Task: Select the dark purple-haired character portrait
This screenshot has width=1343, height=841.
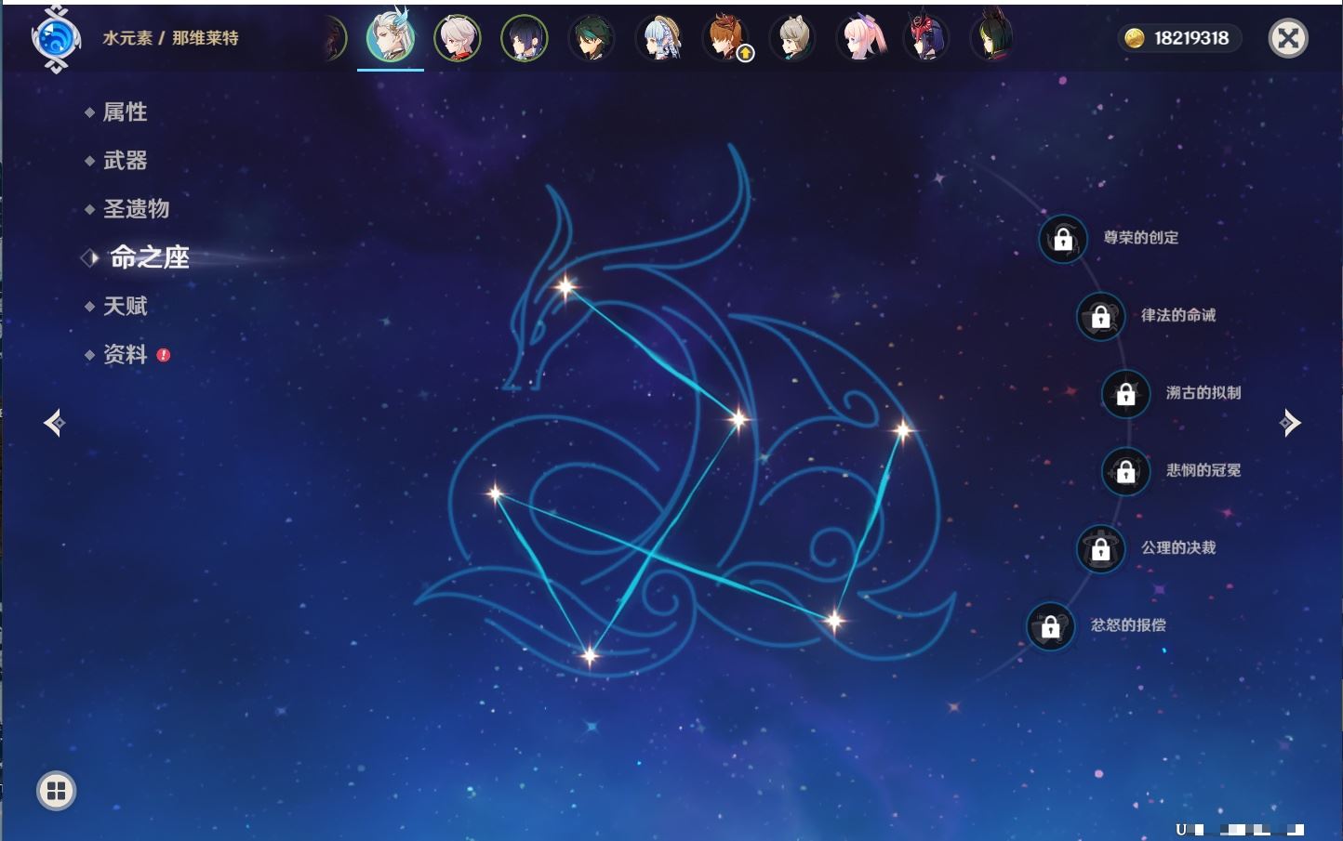Action: point(525,38)
